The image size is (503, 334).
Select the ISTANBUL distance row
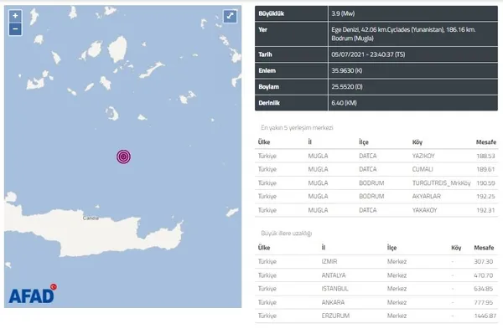pyautogui.click(x=376, y=289)
